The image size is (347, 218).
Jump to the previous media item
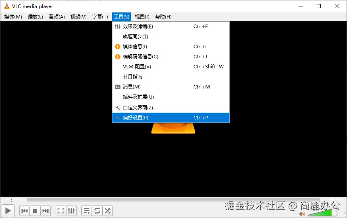click(x=25, y=211)
